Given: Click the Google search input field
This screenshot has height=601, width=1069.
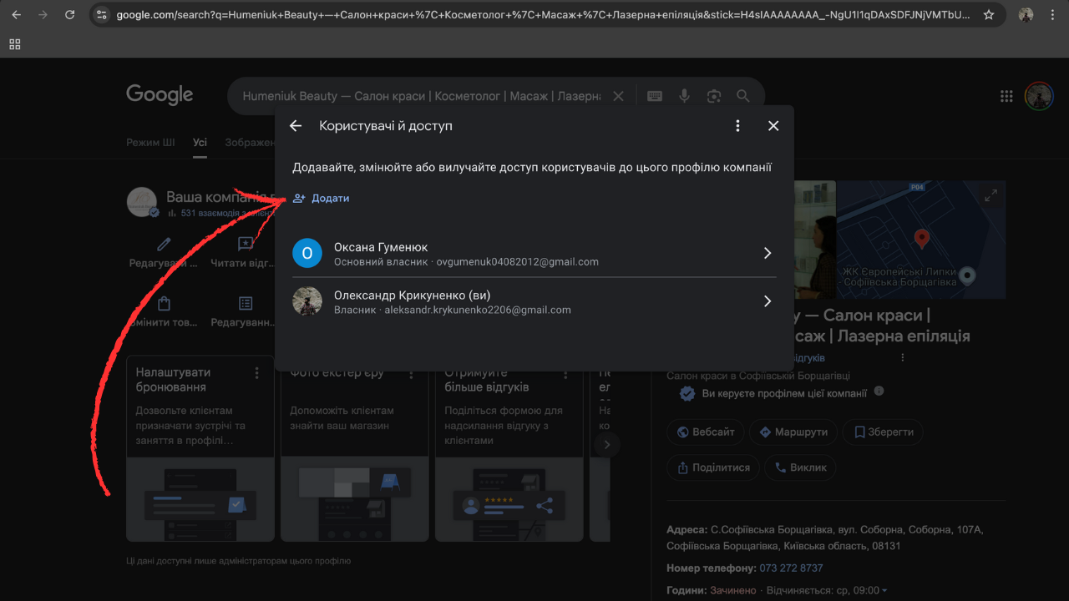Looking at the screenshot, I should [x=422, y=96].
